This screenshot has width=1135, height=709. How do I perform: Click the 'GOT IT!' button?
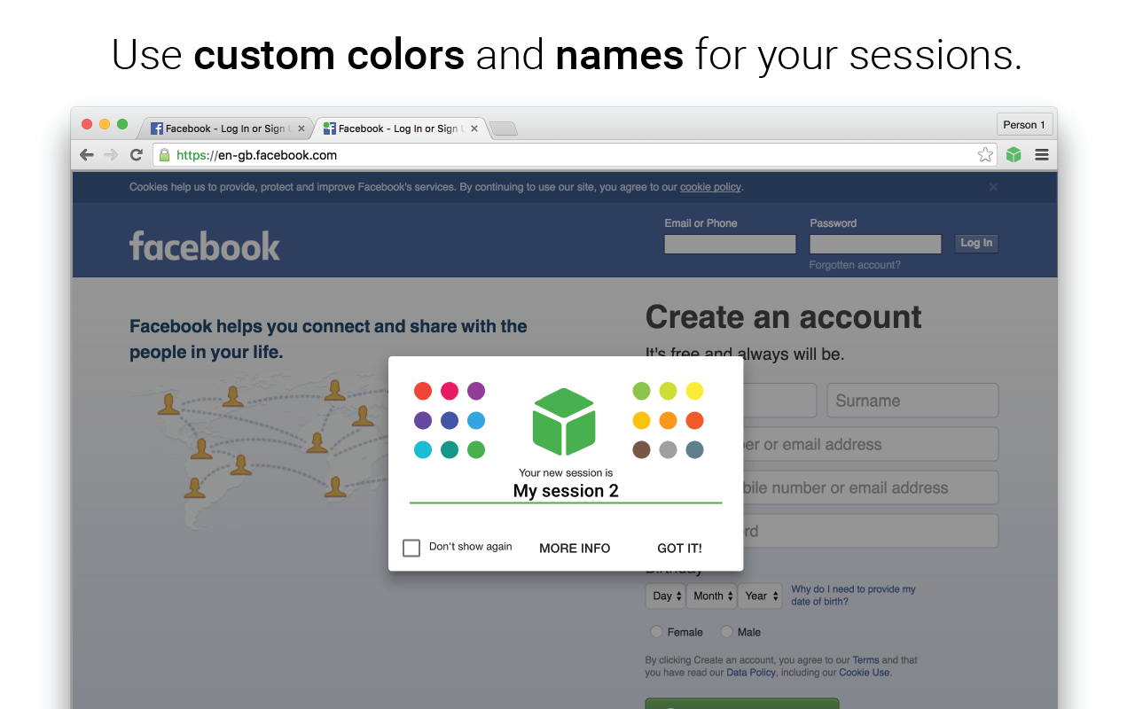click(x=679, y=548)
